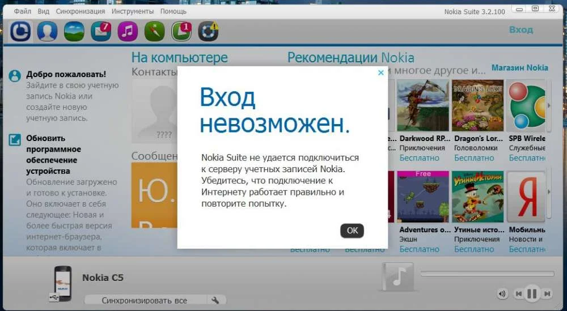This screenshot has height=311, width=567.
Task: Click the Darkwood RP... title text
Action: tap(425, 138)
